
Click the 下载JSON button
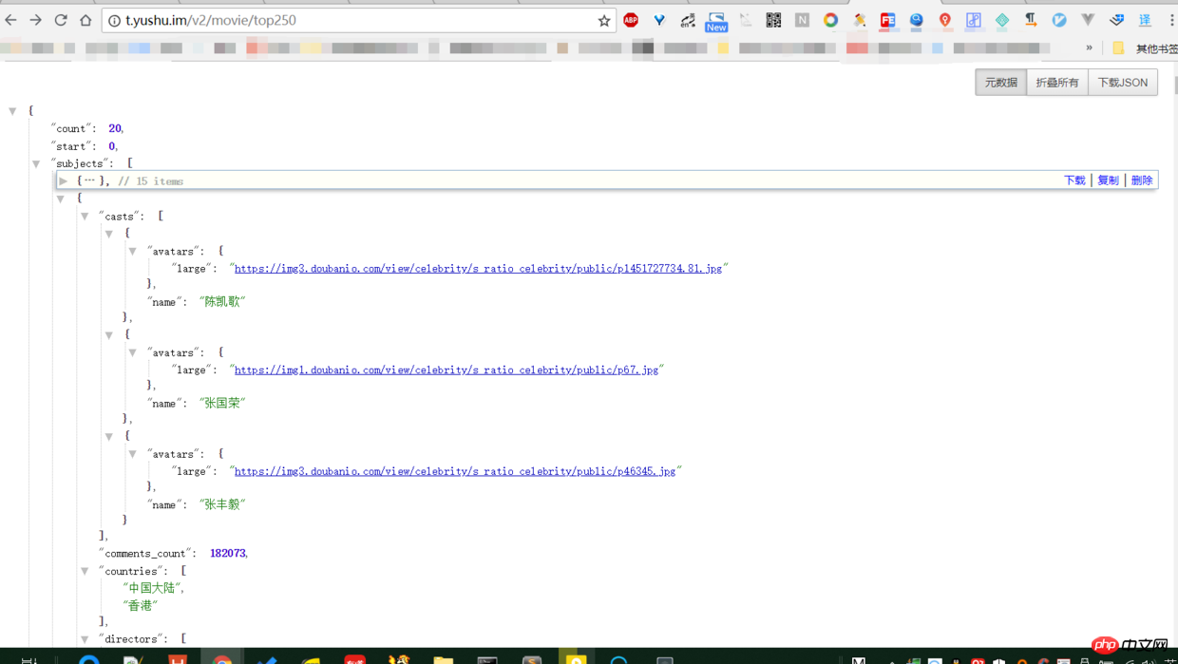(x=1123, y=83)
